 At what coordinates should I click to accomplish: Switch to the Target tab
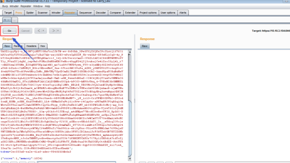click(x=8, y=13)
